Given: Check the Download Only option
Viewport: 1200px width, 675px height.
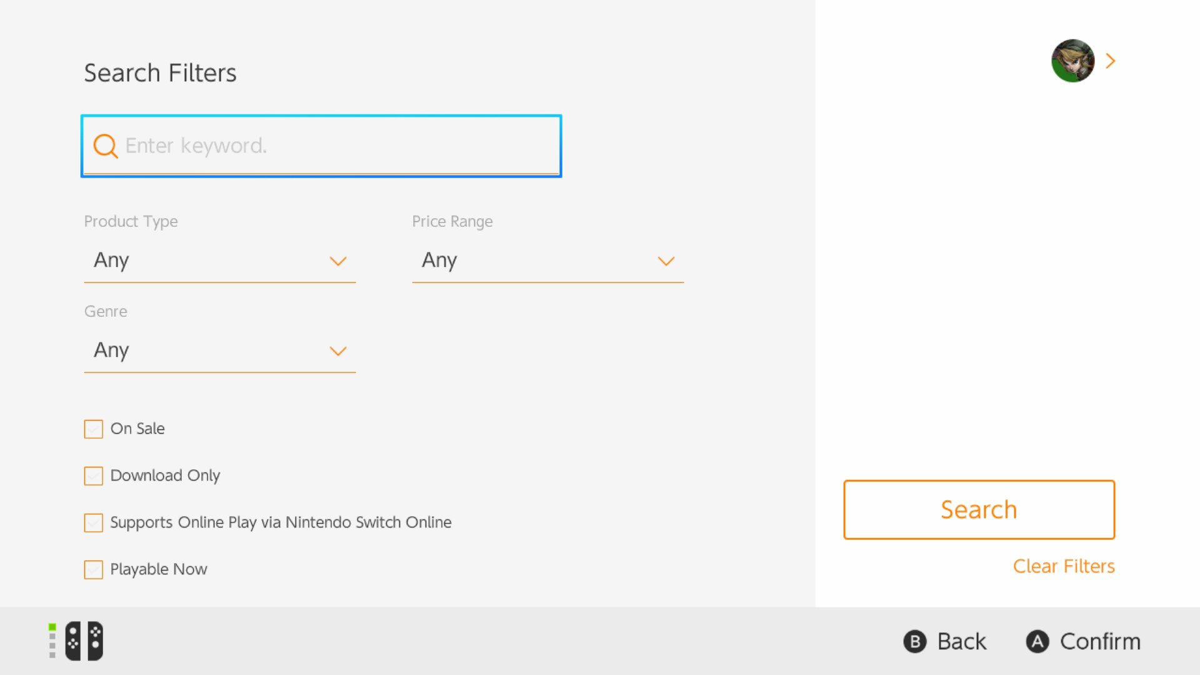Looking at the screenshot, I should point(94,476).
